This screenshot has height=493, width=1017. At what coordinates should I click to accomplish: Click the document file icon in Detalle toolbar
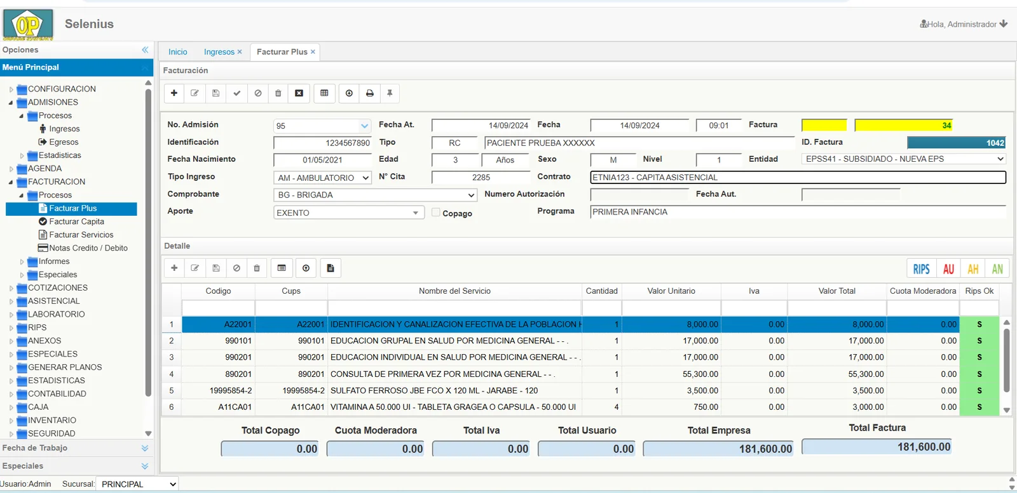(331, 268)
